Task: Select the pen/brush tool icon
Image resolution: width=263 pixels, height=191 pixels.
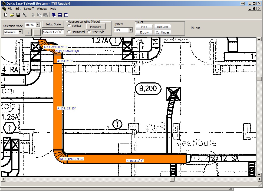Action: coord(25,15)
